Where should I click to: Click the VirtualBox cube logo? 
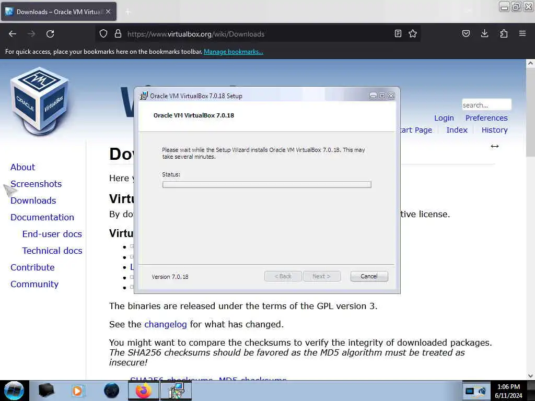tap(40, 101)
